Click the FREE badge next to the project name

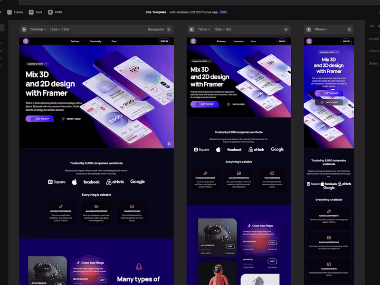click(x=223, y=13)
